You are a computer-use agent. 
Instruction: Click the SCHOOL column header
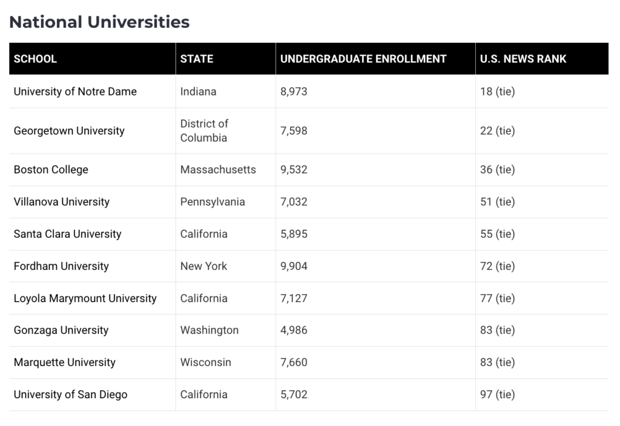[35, 59]
